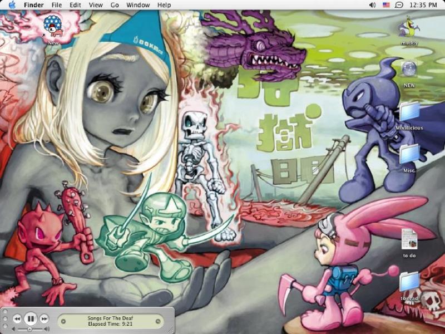Skip to the next track in iTunes
The width and height of the screenshot is (445, 334).
tap(44, 319)
